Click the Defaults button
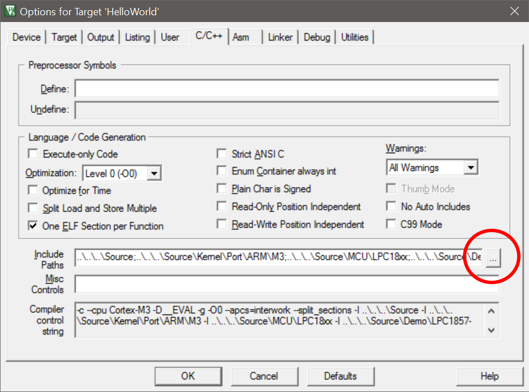 point(340,376)
